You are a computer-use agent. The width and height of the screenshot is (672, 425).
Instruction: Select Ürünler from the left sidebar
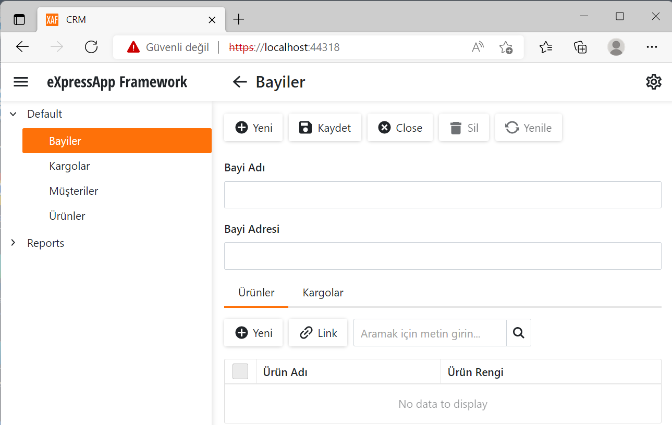[x=67, y=216]
